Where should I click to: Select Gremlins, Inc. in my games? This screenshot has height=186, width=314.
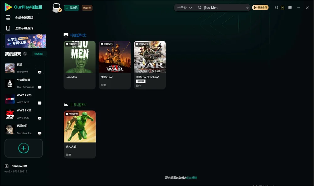24,130
